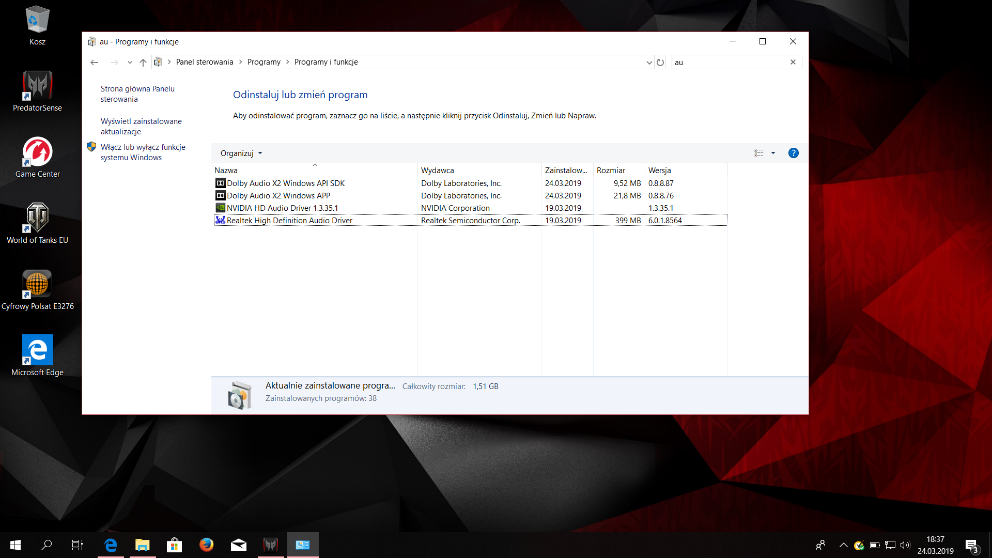Click the change view icon in the toolbar
The image size is (992, 558).
coord(758,153)
